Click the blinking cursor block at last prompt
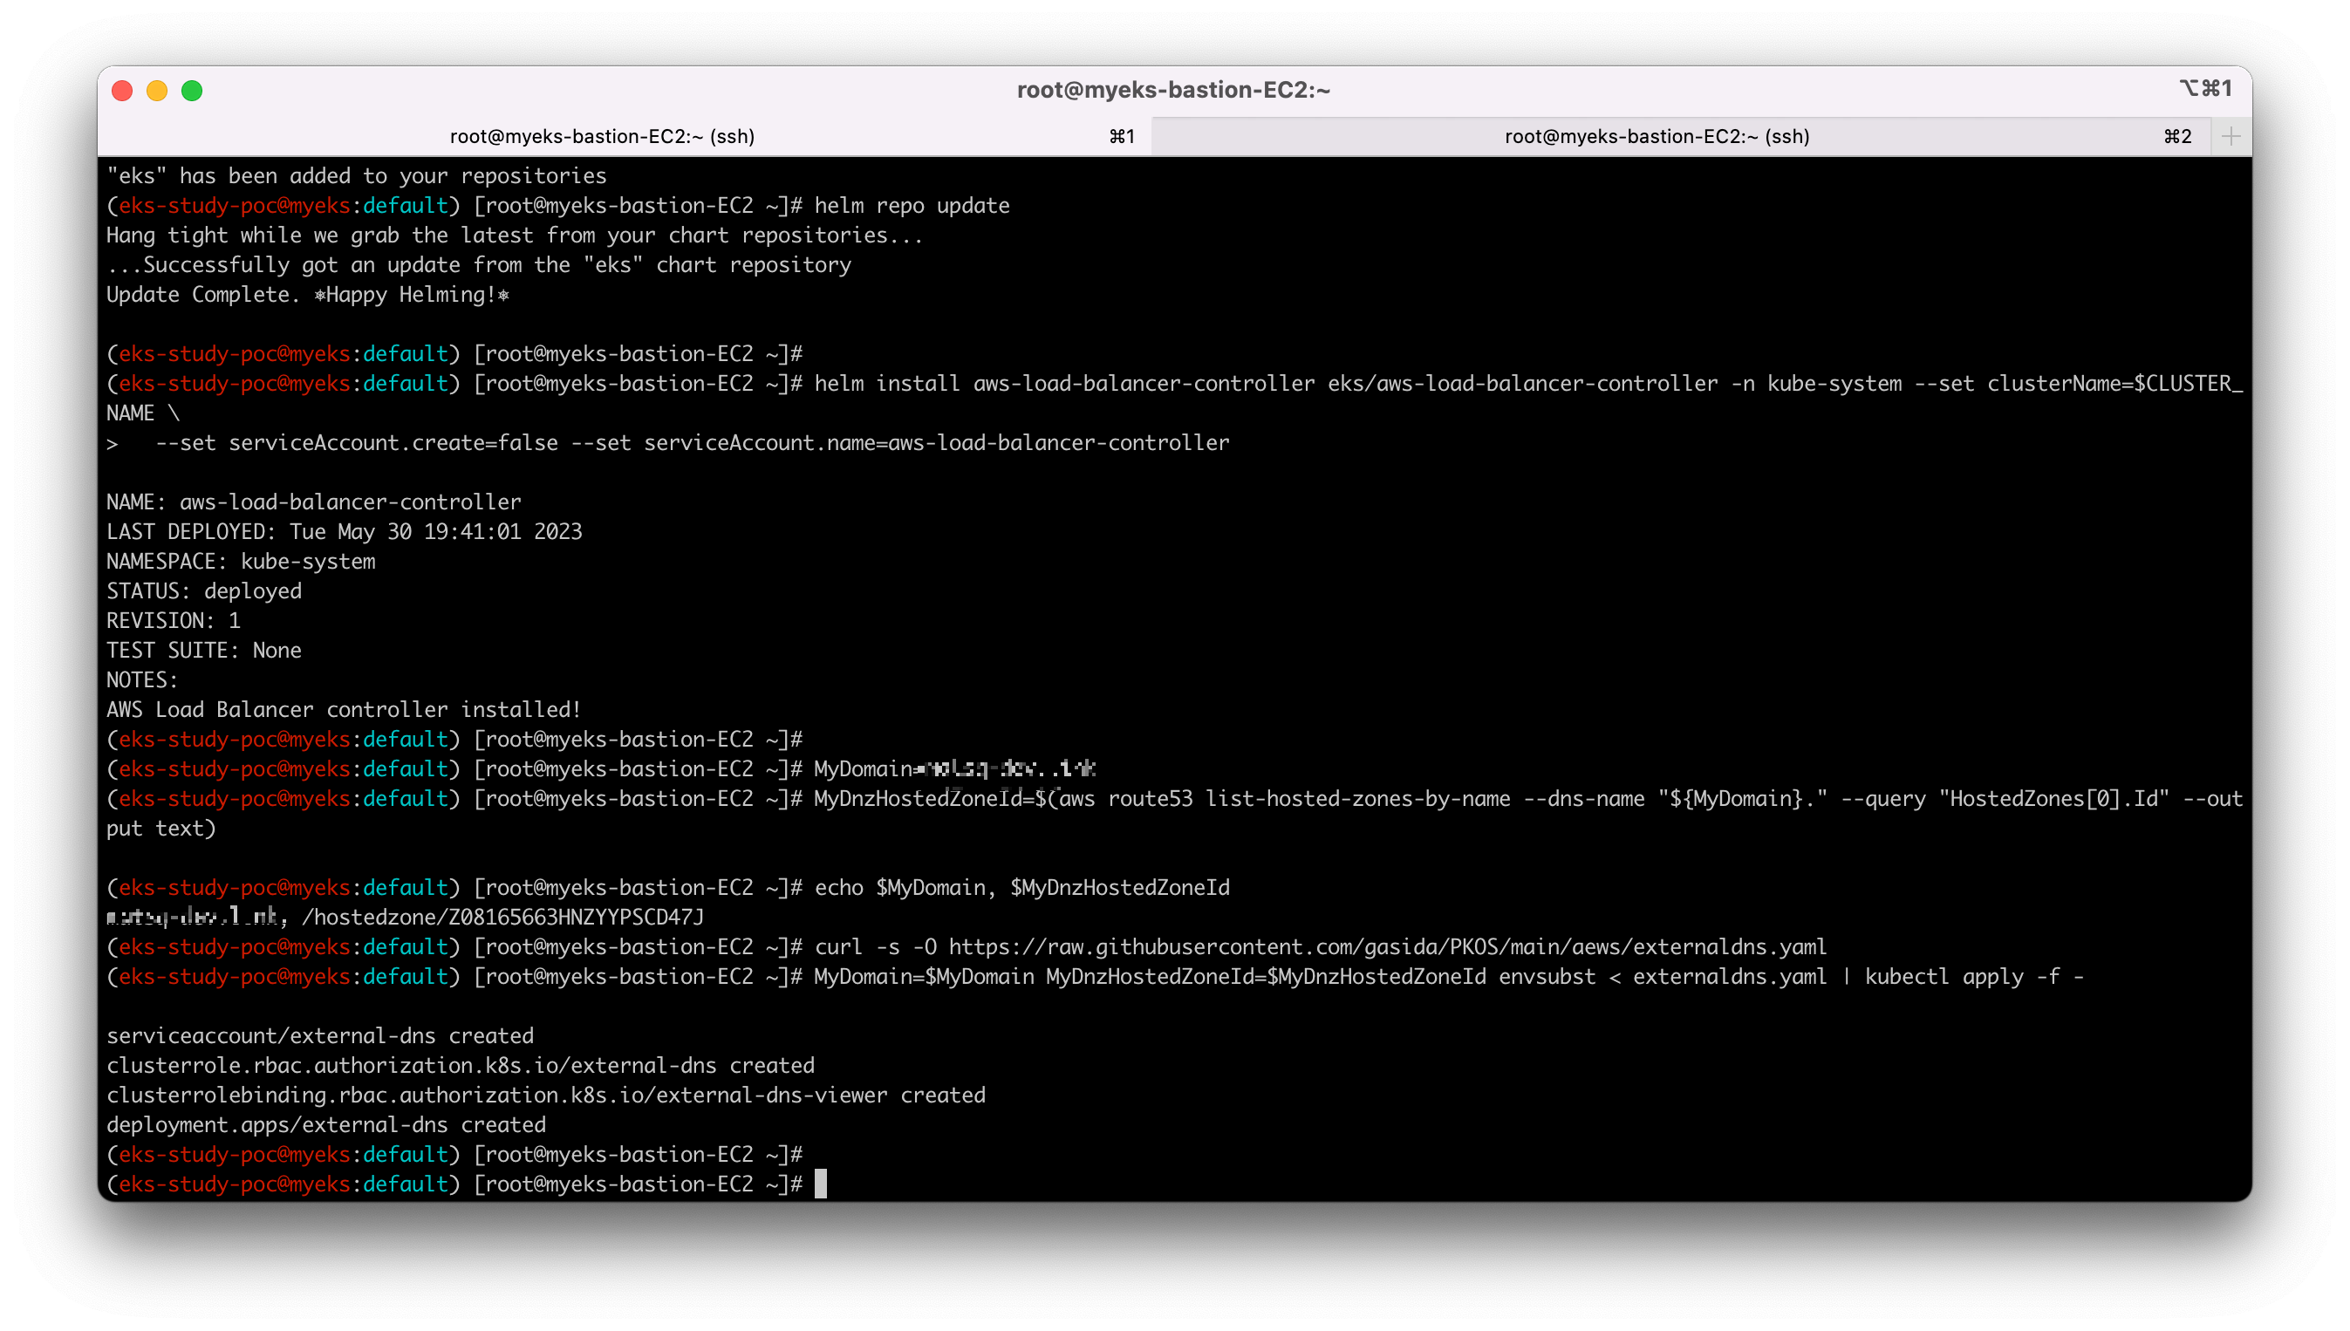This screenshot has width=2350, height=1331. pos(821,1184)
